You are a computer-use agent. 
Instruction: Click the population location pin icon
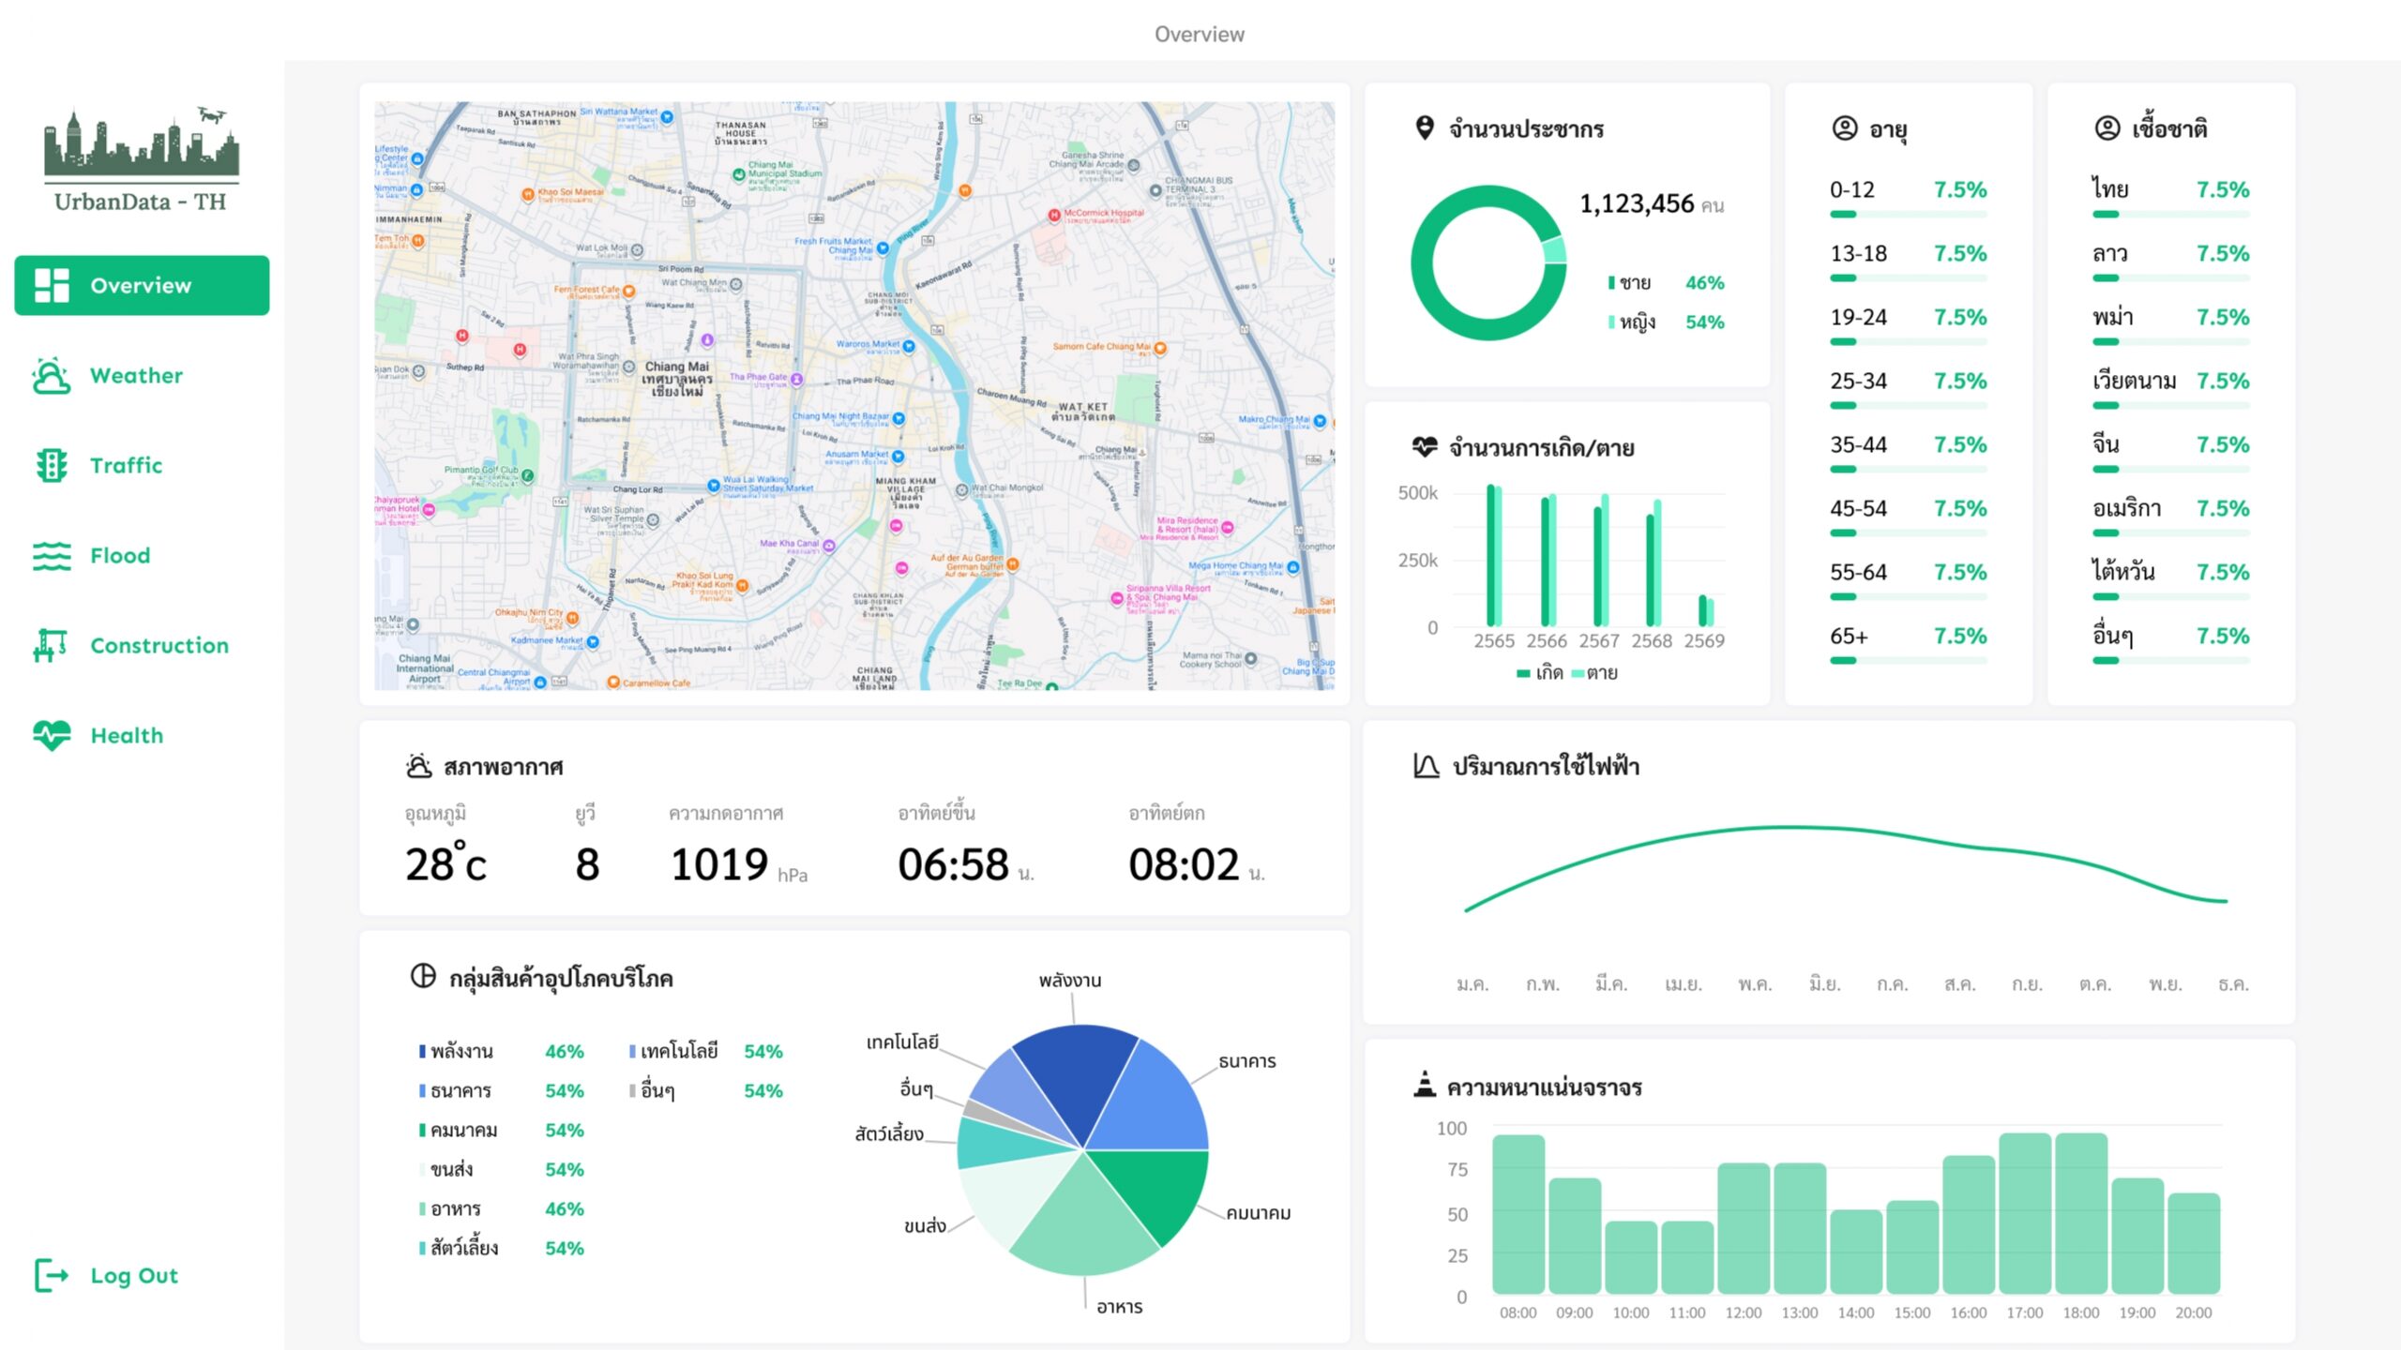1424,127
